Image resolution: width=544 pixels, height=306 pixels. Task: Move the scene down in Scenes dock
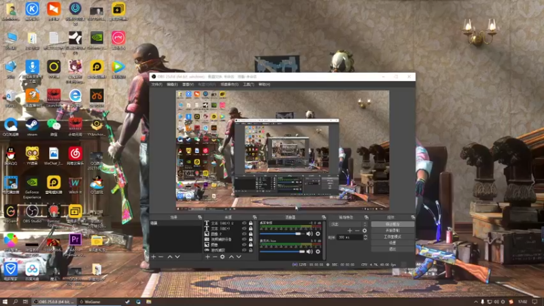point(177,257)
